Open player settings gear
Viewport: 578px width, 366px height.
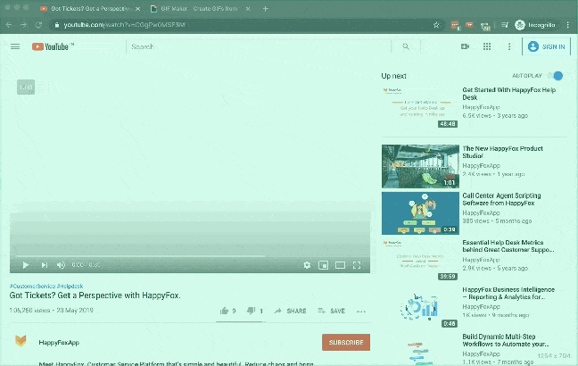tap(307, 265)
